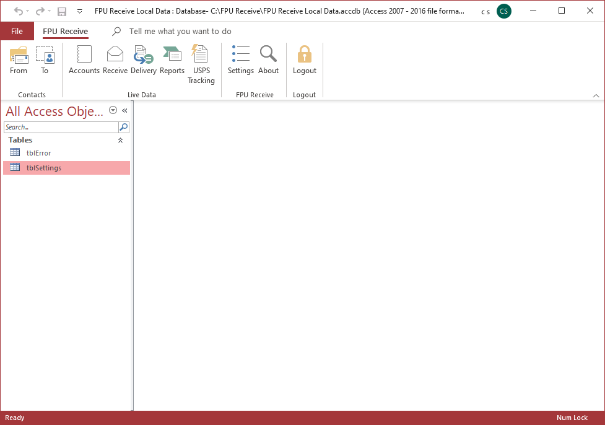Collapse the ribbon using the arrow
This screenshot has width=605, height=425.
click(596, 95)
